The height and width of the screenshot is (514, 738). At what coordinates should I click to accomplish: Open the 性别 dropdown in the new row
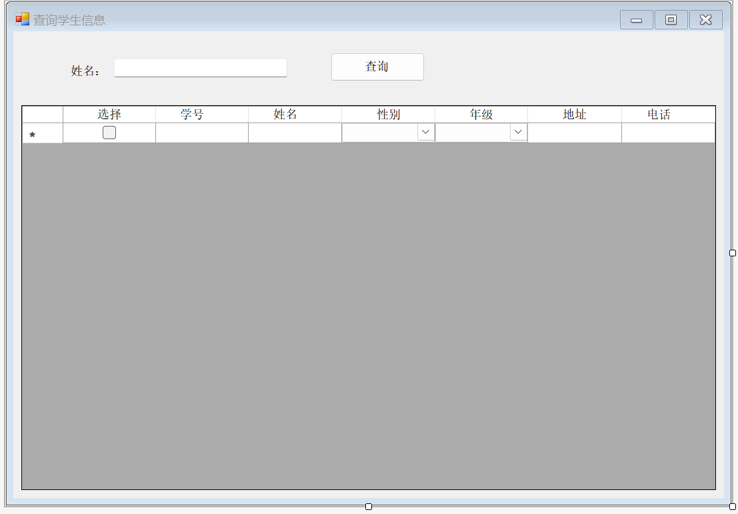425,132
